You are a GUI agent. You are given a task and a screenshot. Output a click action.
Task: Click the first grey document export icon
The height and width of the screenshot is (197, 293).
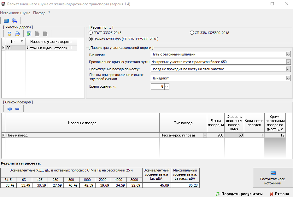pos(38,34)
